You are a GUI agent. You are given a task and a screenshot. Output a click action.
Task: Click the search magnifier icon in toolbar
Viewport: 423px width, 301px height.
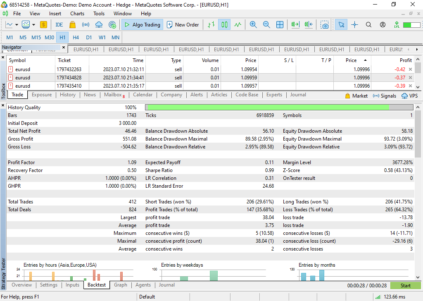(369, 25)
